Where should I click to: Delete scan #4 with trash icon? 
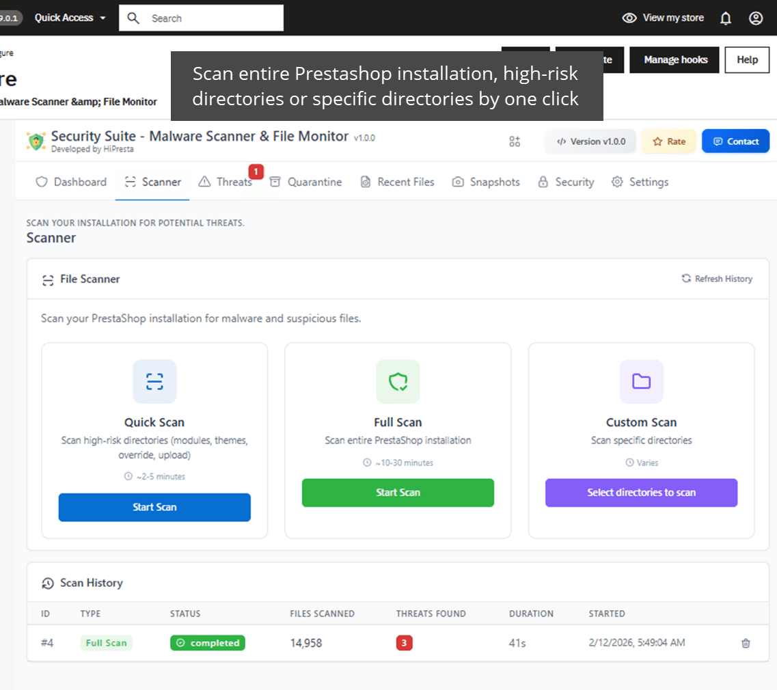(746, 643)
